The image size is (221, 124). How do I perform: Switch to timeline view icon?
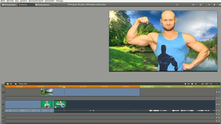pos(207,84)
